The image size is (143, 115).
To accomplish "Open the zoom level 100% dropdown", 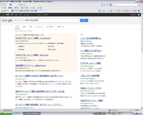I will pos(137,110).
